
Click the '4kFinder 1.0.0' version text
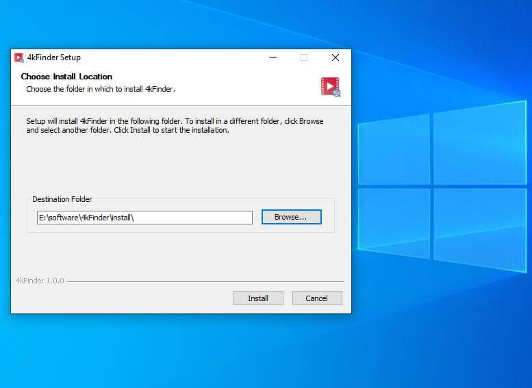point(40,281)
